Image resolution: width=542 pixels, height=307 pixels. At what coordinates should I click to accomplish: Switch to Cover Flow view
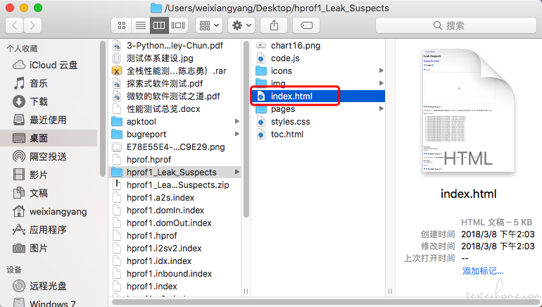pos(179,25)
